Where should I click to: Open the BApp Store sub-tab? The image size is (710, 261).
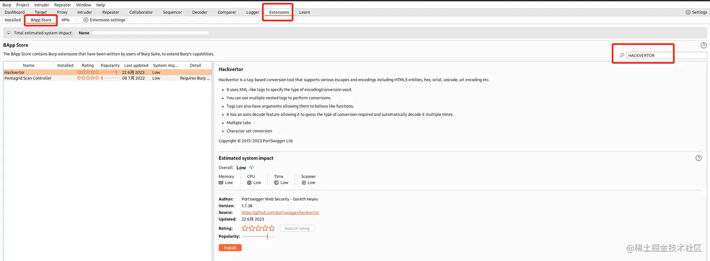pyautogui.click(x=41, y=20)
